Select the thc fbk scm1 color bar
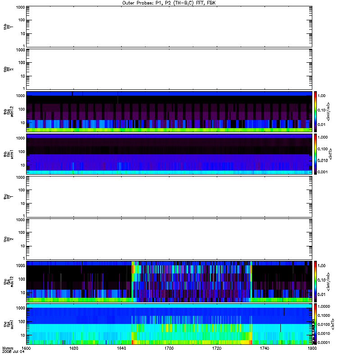 tap(315, 324)
